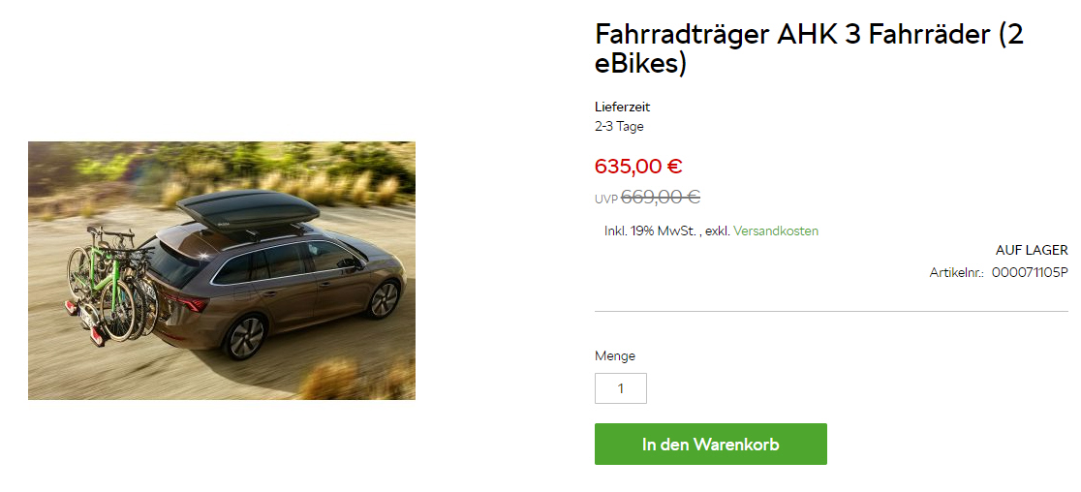Click the product title Fahrradträger AHK 3 Fahrräder

810,48
